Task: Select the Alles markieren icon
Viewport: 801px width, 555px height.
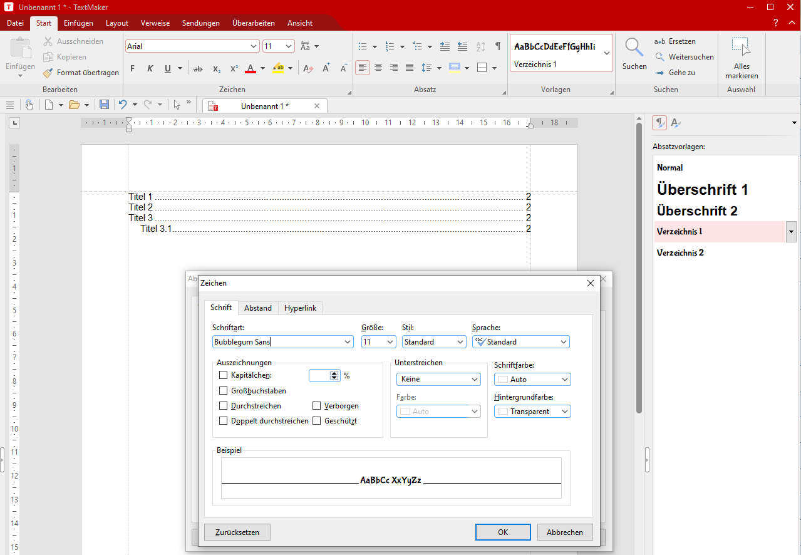Action: coord(741,48)
